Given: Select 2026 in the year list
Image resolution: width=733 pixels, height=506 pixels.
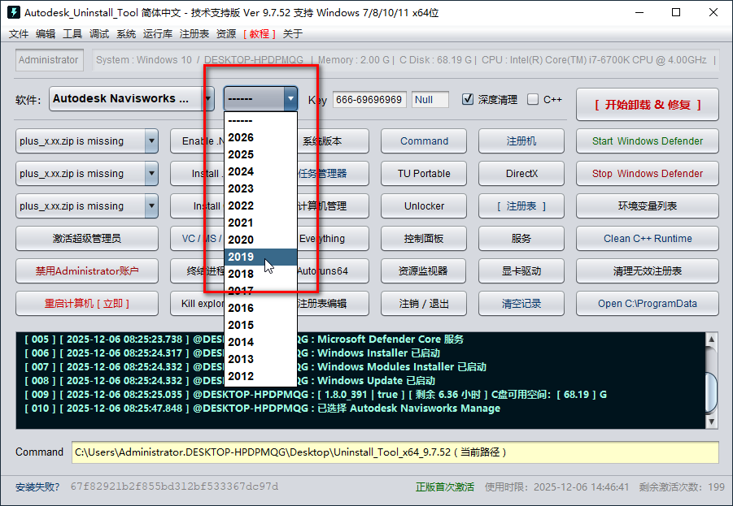Looking at the screenshot, I should pyautogui.click(x=260, y=138).
